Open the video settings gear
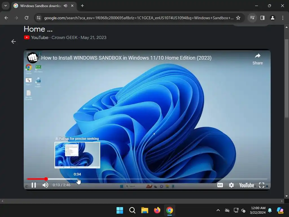The width and height of the screenshot is (289, 217). tap(231, 185)
